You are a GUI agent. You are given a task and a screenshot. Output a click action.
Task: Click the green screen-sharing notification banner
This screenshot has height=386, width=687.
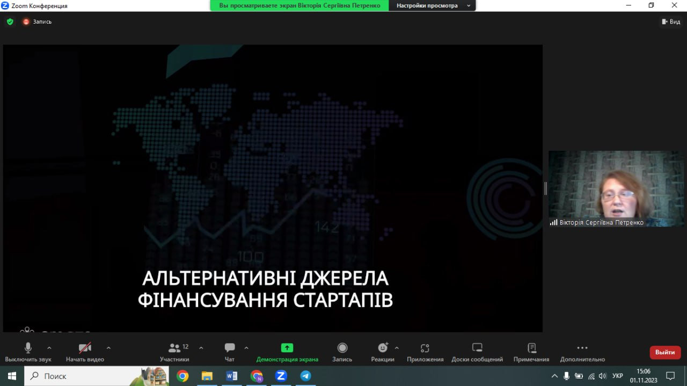click(299, 5)
